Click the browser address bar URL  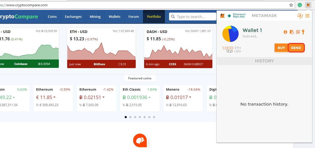[x=24, y=5]
